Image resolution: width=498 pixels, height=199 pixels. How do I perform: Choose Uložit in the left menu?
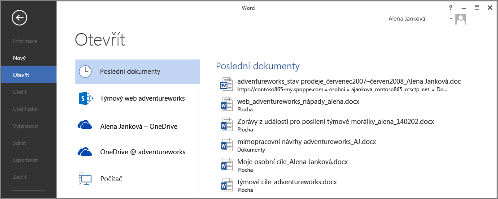tap(29, 92)
